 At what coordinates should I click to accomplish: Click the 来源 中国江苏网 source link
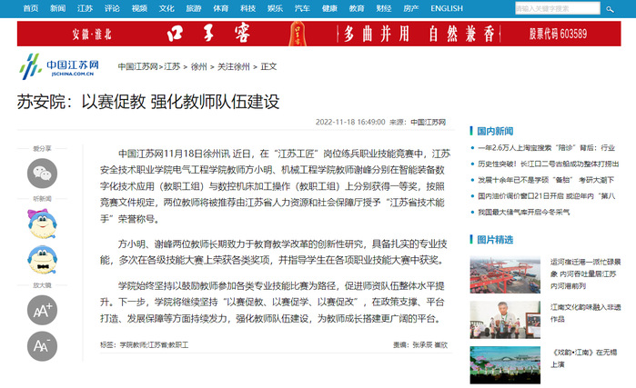pyautogui.click(x=428, y=121)
